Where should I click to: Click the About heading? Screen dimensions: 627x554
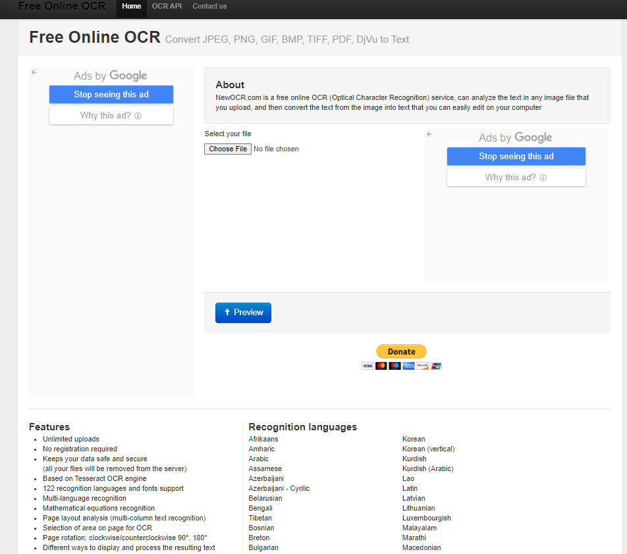(230, 85)
